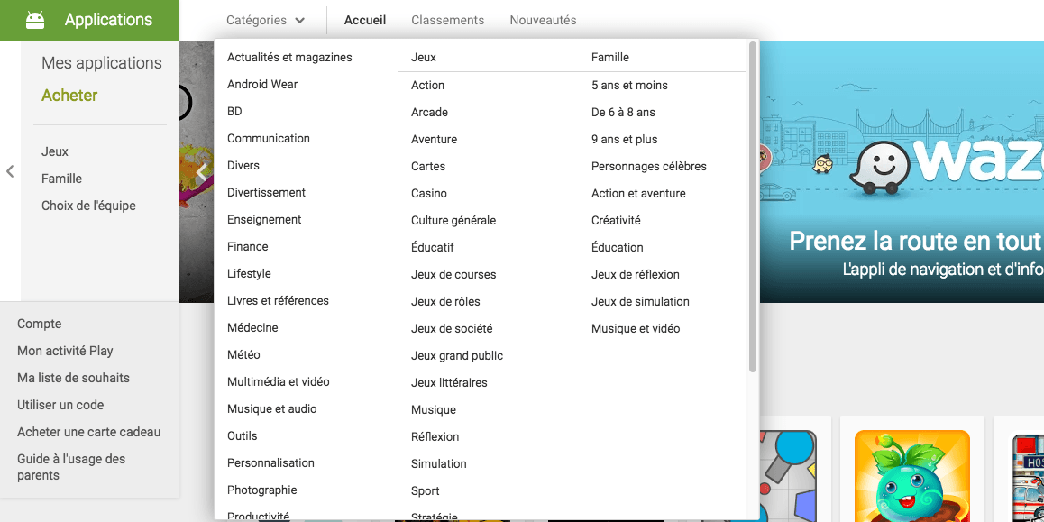Screen dimensions: 1044x522
Task: Select the Accueil tab
Action: (365, 20)
